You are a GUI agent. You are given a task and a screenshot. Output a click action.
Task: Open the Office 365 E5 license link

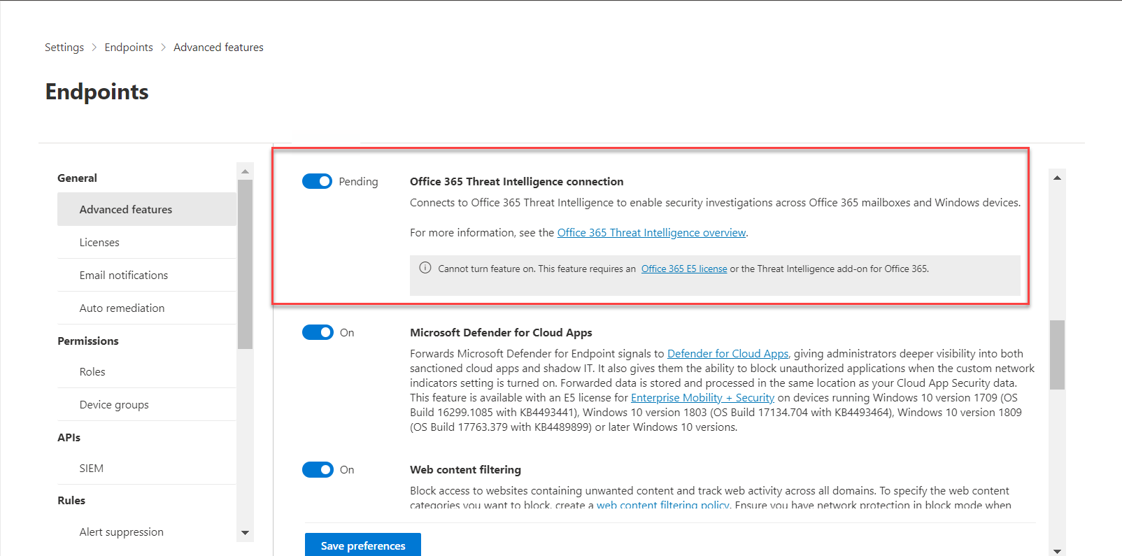coord(684,269)
